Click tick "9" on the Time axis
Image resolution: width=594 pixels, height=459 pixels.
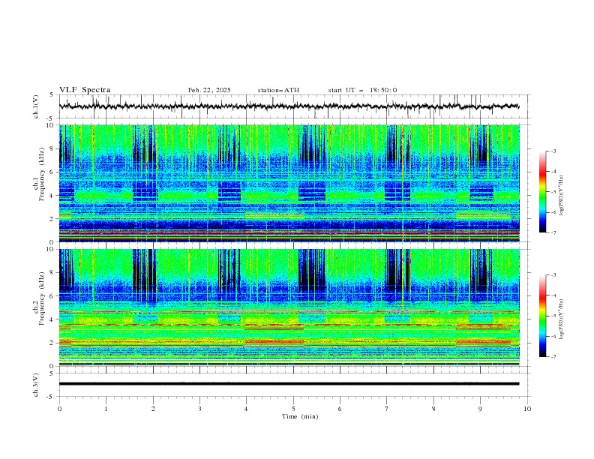(x=480, y=409)
